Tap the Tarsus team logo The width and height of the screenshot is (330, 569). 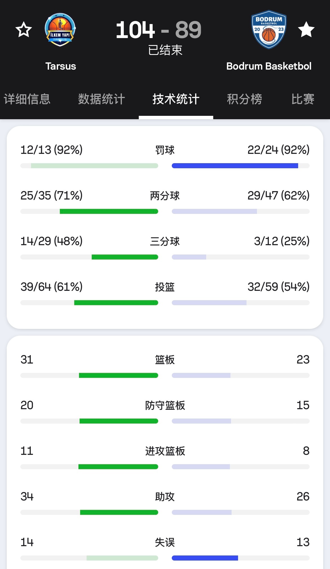[60, 30]
